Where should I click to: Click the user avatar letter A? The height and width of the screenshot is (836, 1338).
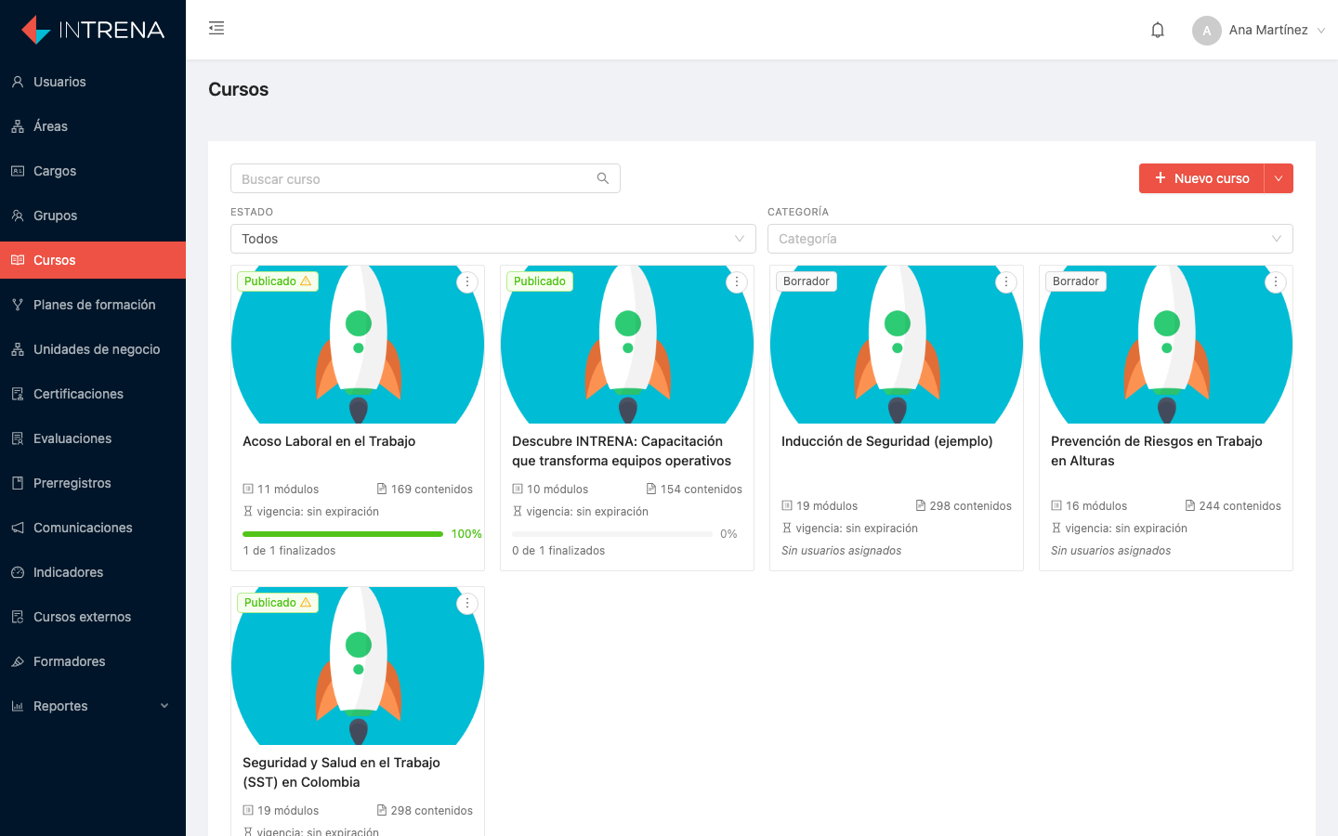tap(1207, 30)
